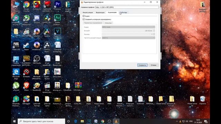This screenshot has height=124, width=221.
Task: Select the Aimtastic desktop icon
Action: [x=26, y=73]
